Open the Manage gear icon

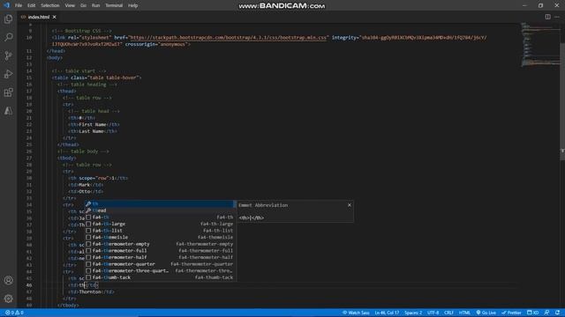8,299
